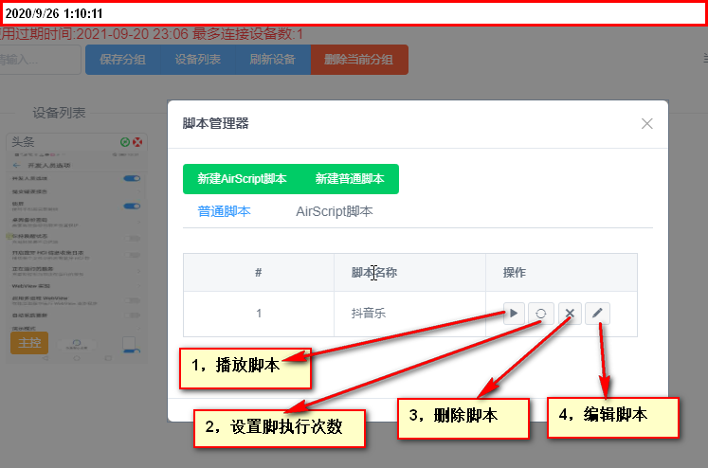Click the red X icon on 头条 device
This screenshot has height=468, width=708.
(x=137, y=142)
